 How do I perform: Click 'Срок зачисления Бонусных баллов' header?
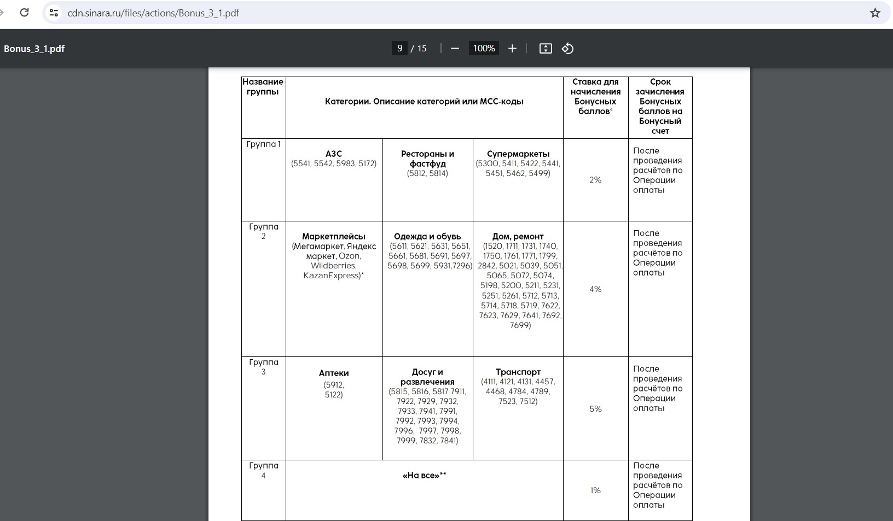[660, 107]
